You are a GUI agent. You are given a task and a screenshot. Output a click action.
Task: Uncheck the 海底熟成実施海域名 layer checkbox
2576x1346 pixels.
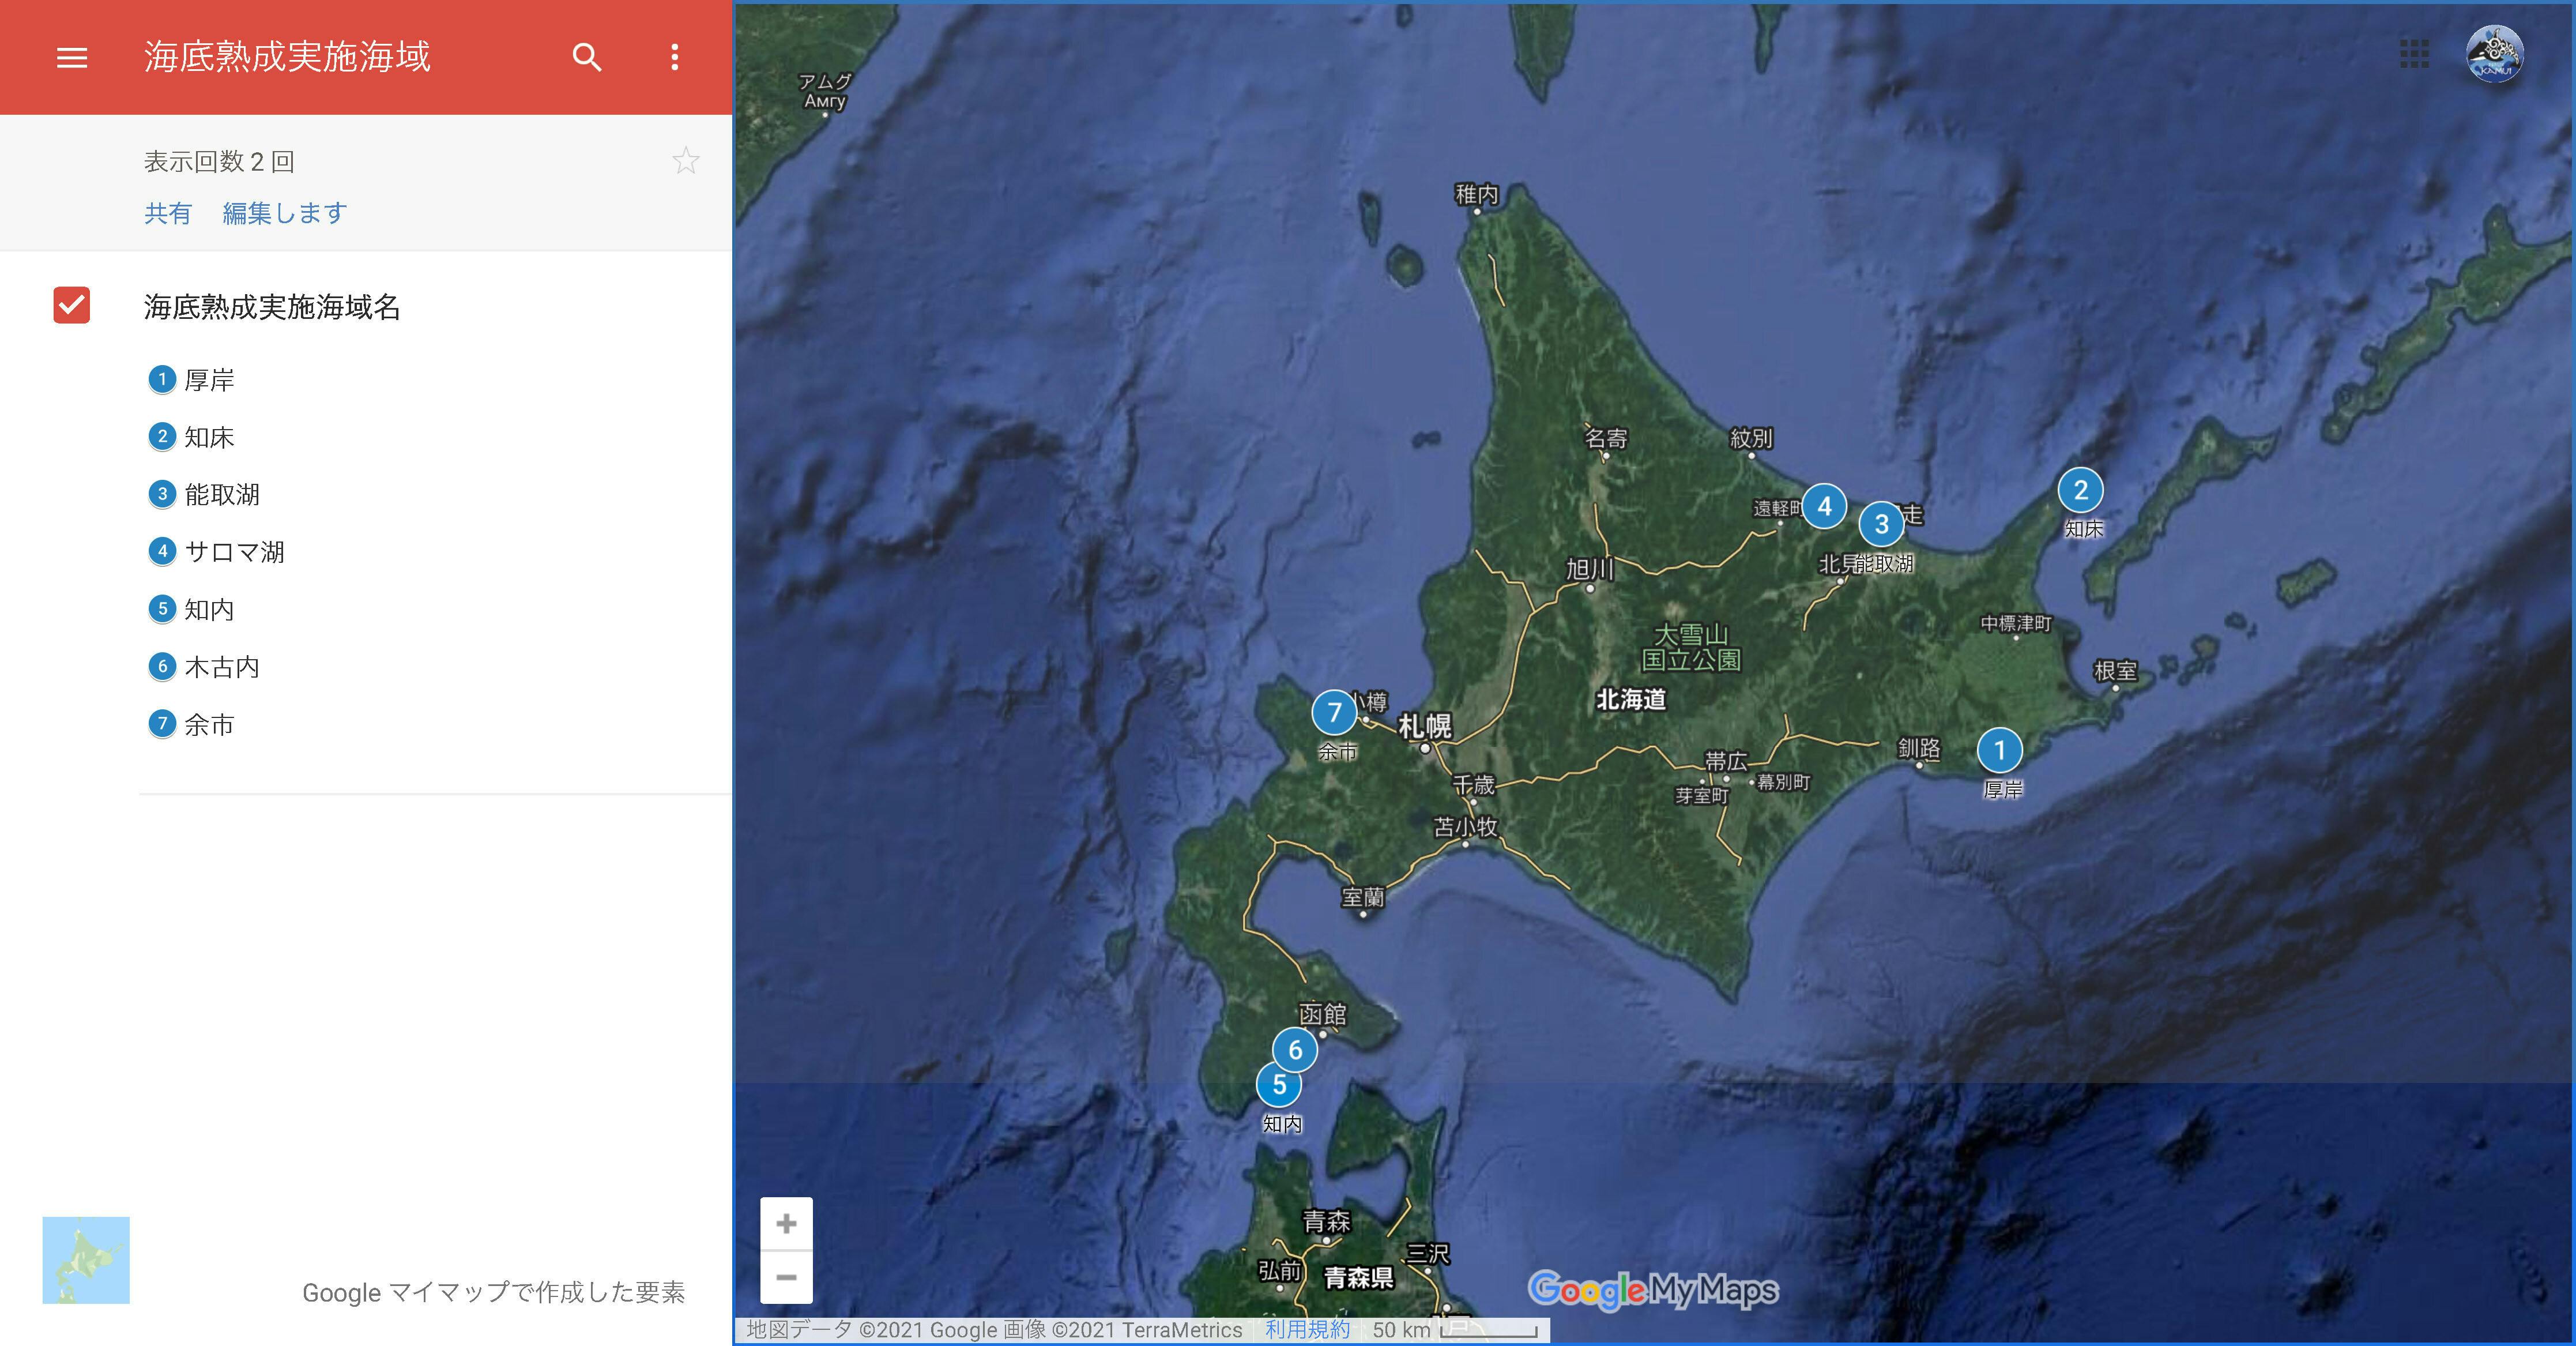click(72, 305)
